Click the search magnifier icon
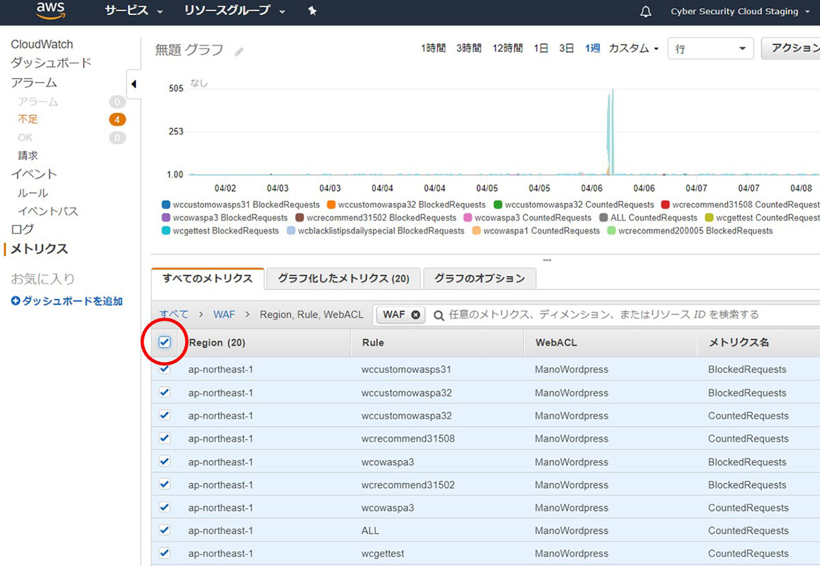 point(439,315)
